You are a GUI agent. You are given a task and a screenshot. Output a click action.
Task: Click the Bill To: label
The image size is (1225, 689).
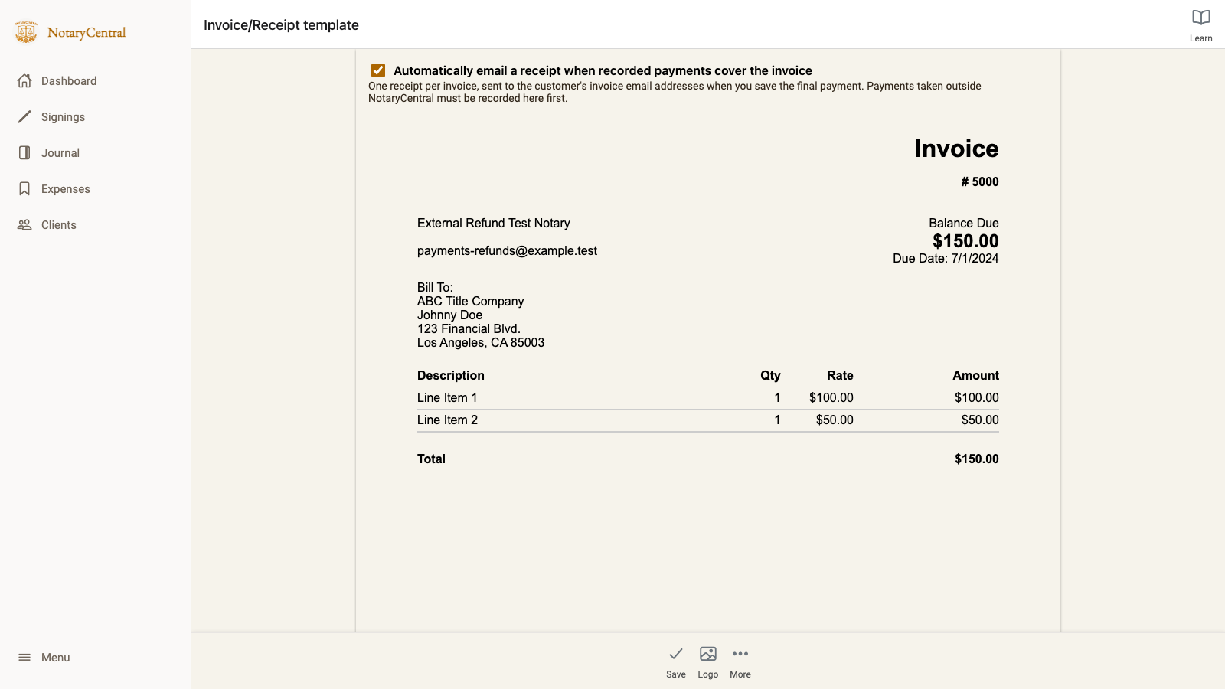pyautogui.click(x=435, y=287)
